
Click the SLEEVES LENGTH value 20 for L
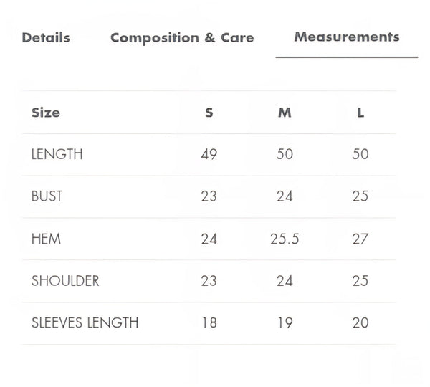click(360, 322)
